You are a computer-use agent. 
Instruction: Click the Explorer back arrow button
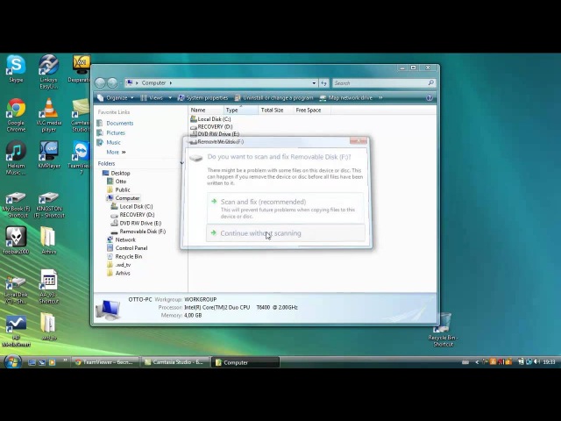pos(100,83)
